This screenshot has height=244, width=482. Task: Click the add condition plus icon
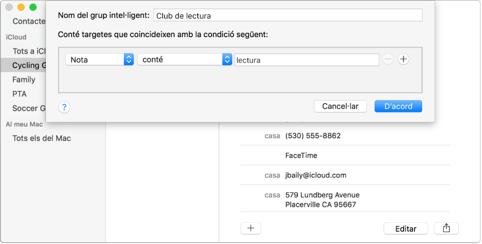404,59
